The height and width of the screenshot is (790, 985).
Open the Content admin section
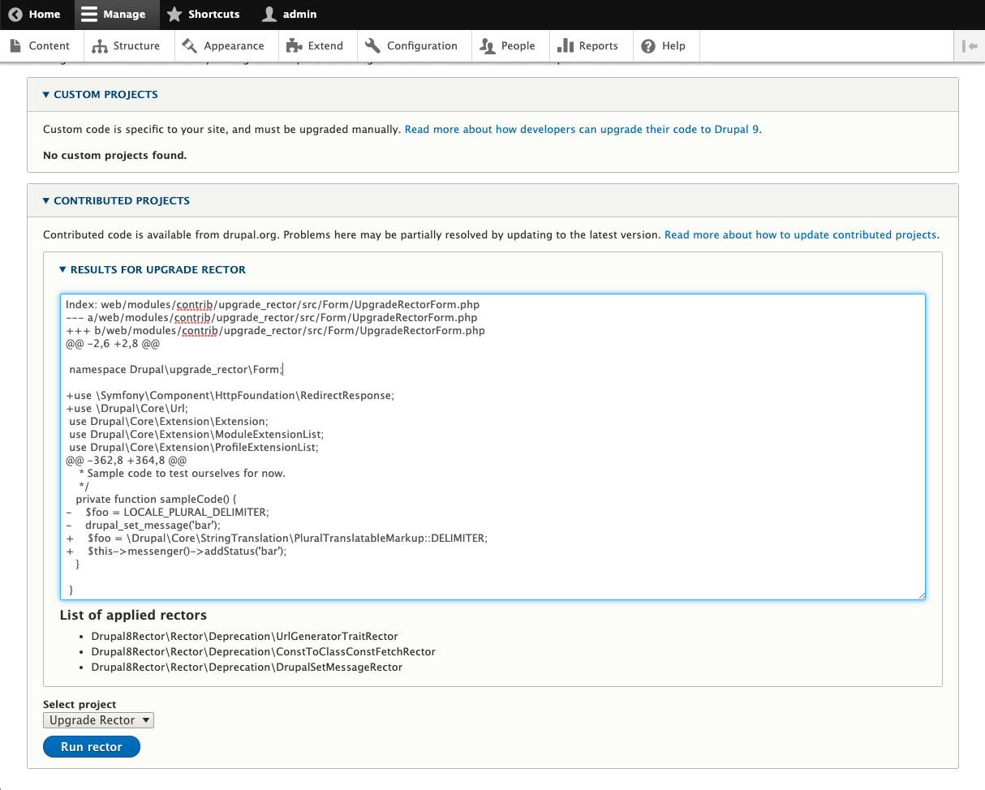pyautogui.click(x=41, y=46)
